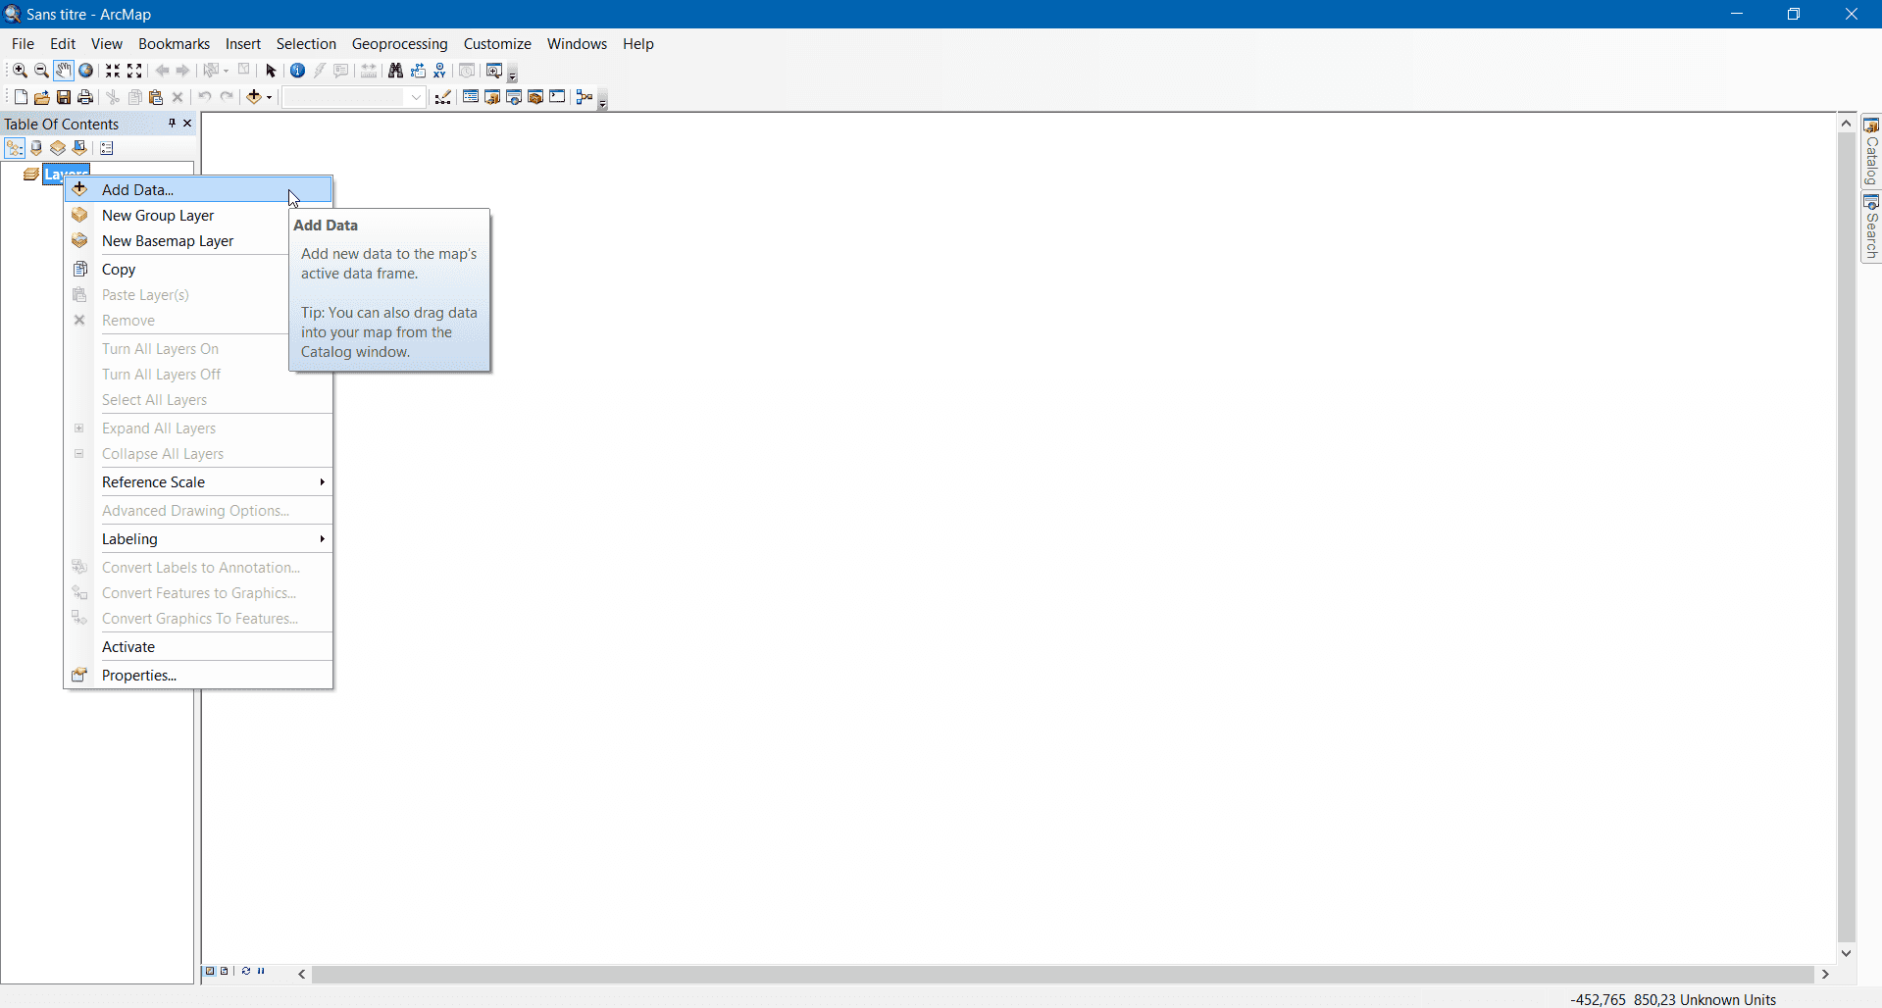1882x1008 pixels.
Task: Open the Python window icon
Action: (557, 97)
